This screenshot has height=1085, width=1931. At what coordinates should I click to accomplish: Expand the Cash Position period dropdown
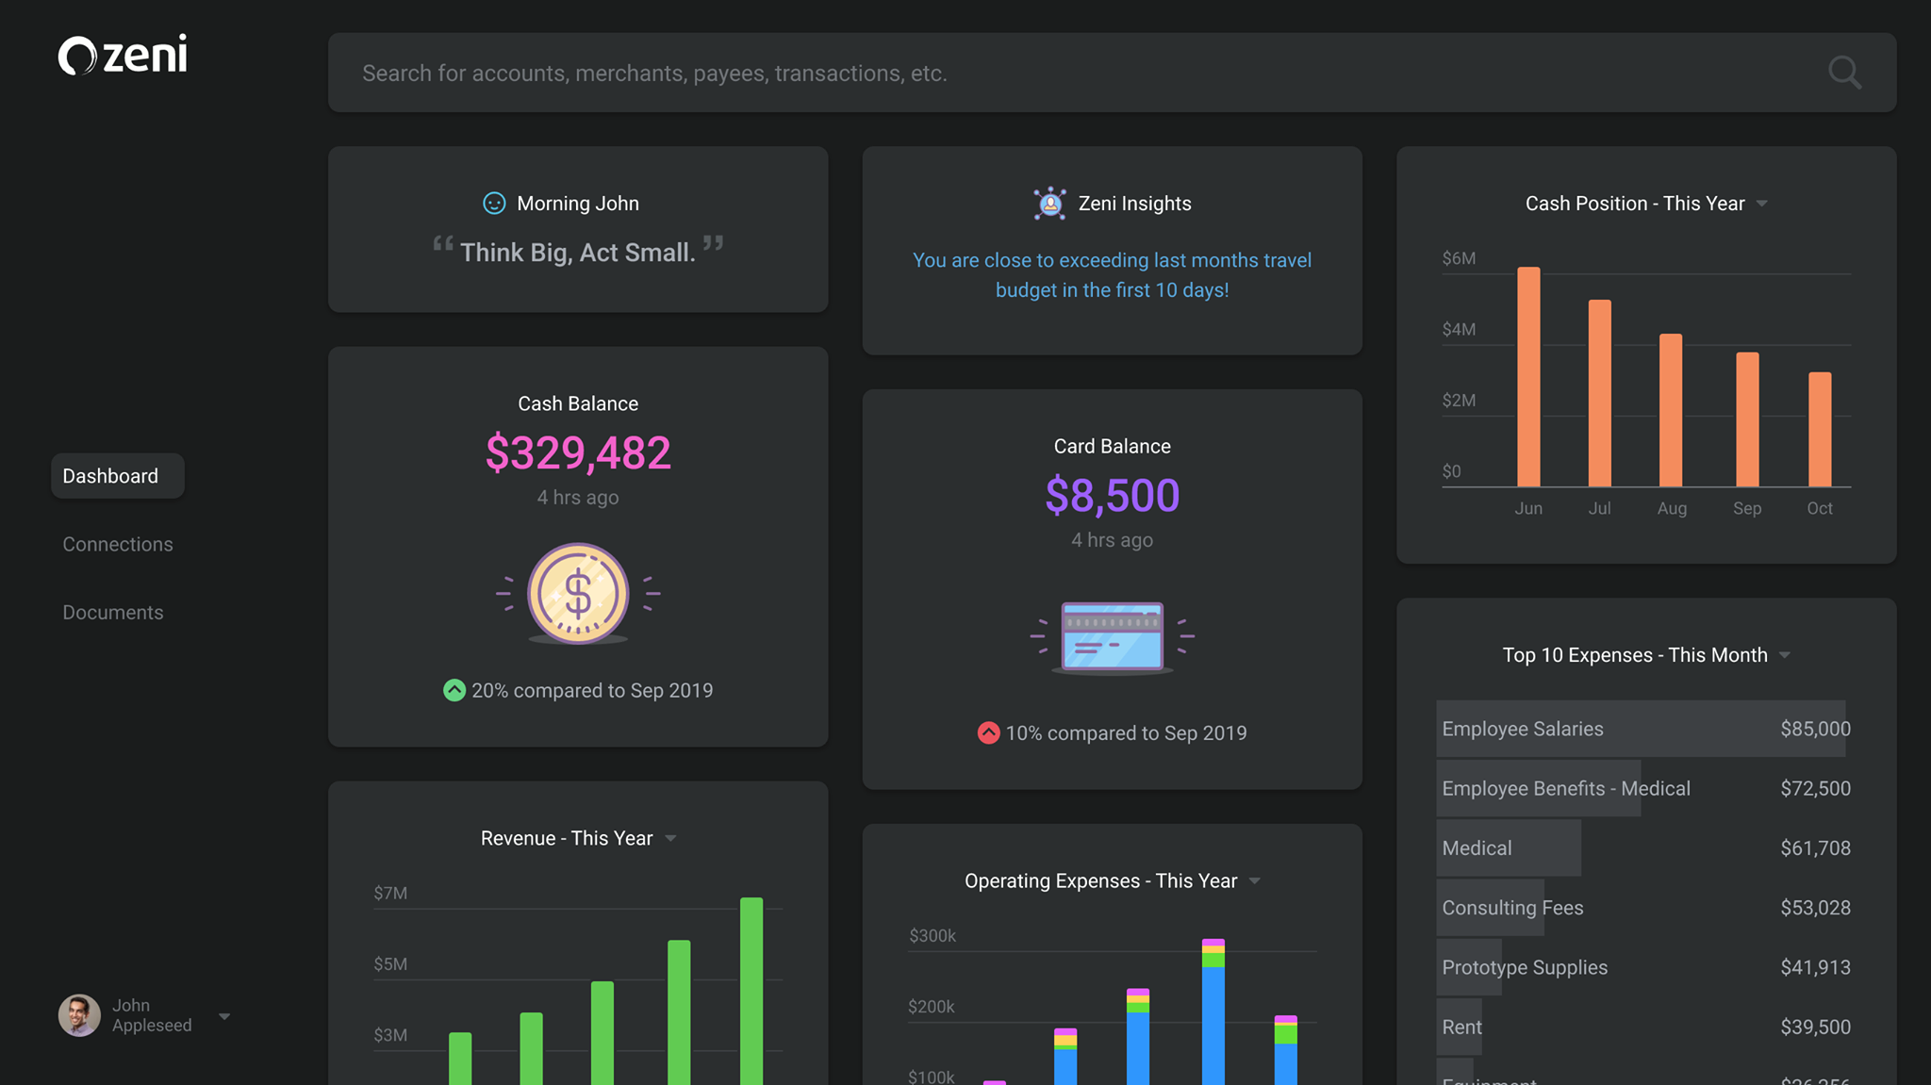pos(1761,204)
